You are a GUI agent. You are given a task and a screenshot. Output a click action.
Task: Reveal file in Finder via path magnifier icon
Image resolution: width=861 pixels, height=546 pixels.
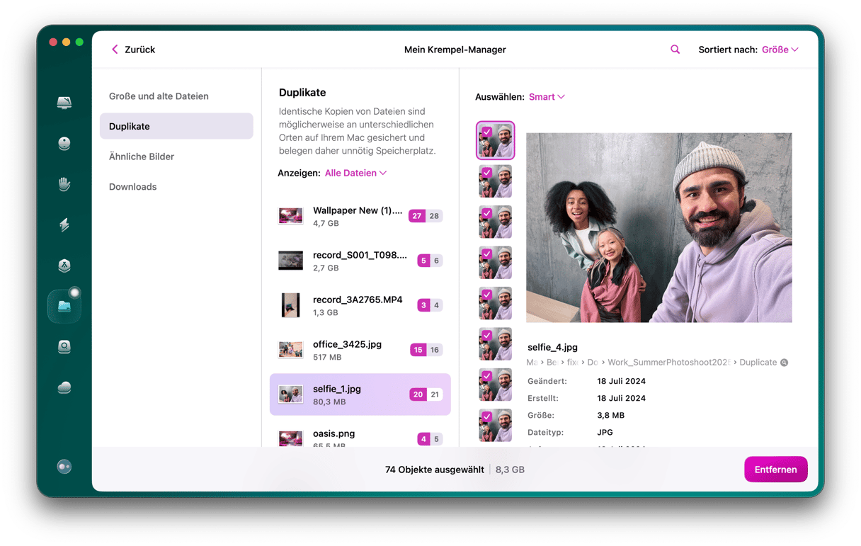click(x=784, y=363)
